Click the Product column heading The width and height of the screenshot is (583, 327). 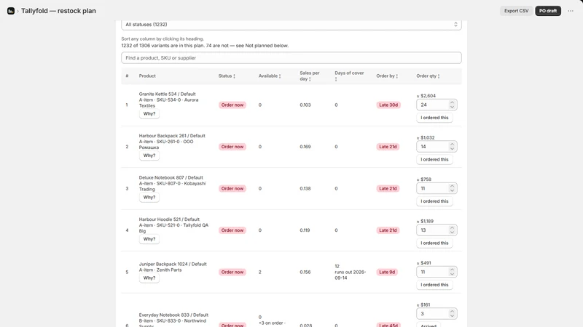[147, 76]
